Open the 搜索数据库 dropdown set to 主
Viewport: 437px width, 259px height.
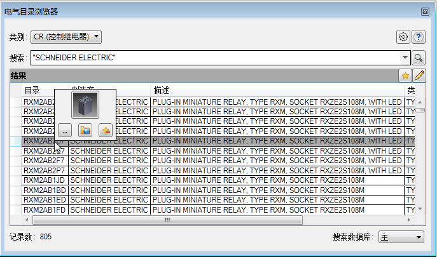[401, 237]
